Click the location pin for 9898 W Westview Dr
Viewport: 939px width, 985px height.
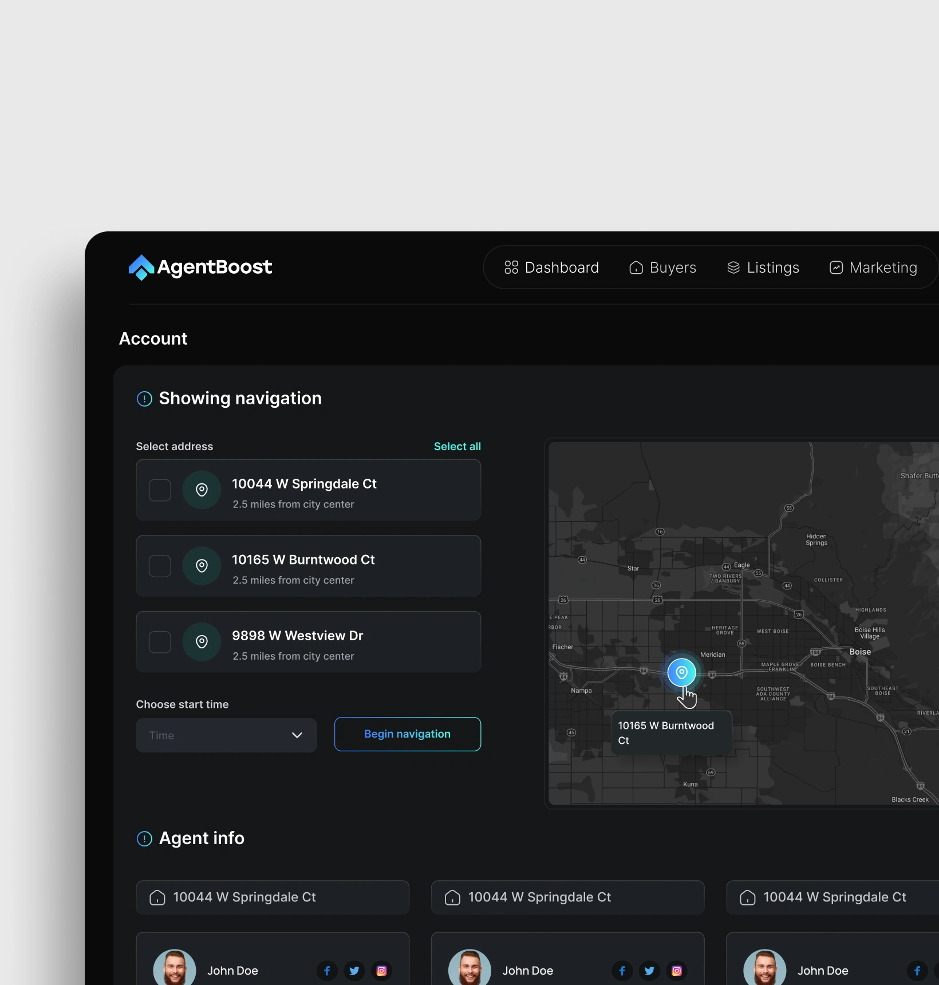point(202,642)
